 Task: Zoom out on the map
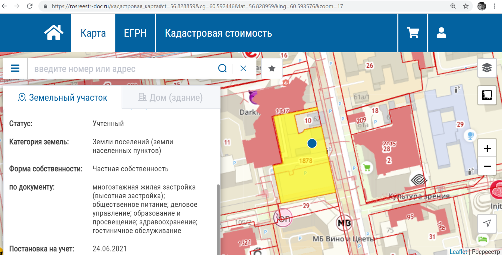pyautogui.click(x=487, y=166)
